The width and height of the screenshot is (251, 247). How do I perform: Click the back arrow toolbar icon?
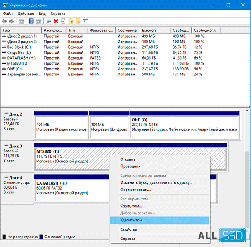[x=4, y=21]
